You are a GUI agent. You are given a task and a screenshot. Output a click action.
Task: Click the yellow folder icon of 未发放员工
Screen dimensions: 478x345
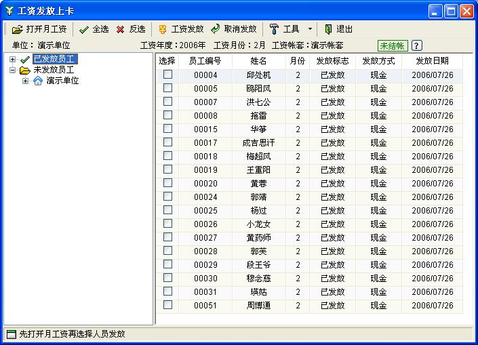(x=24, y=70)
